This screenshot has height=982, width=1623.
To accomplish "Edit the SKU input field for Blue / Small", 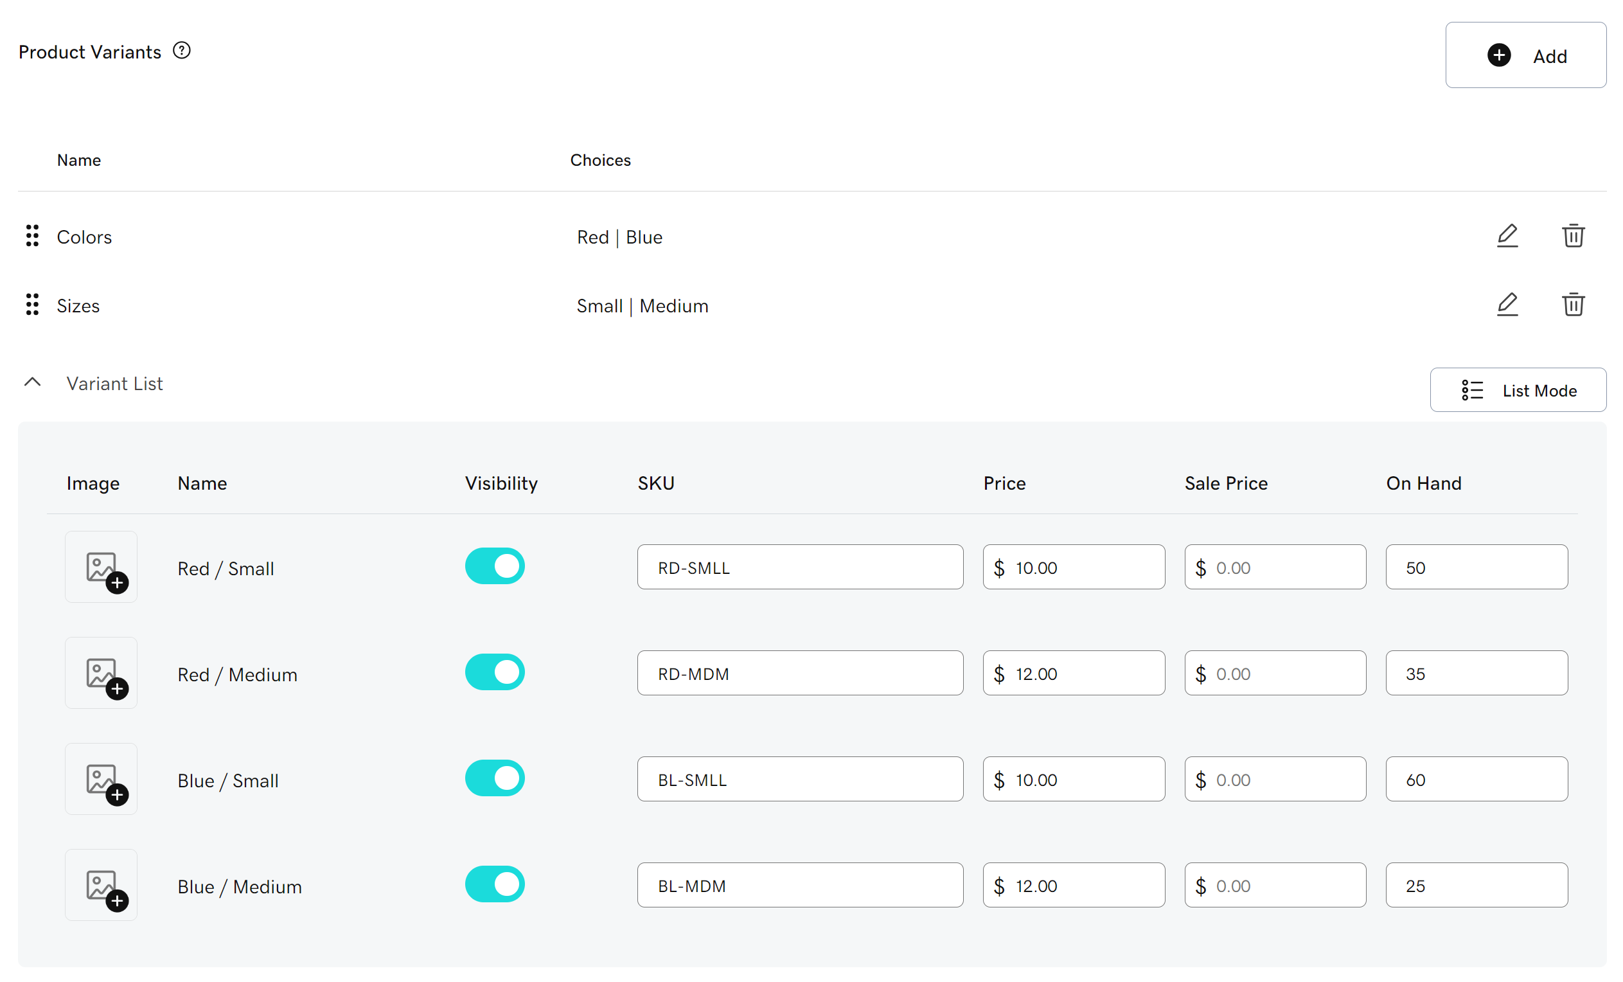I will (x=800, y=779).
